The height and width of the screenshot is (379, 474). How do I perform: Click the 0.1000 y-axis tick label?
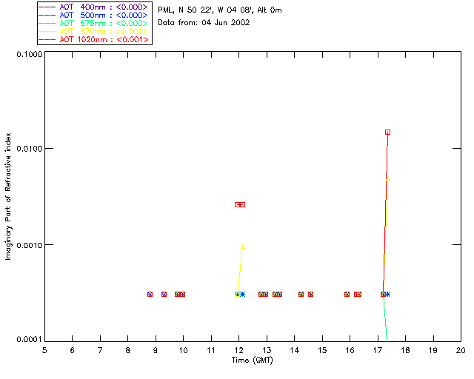(29, 54)
